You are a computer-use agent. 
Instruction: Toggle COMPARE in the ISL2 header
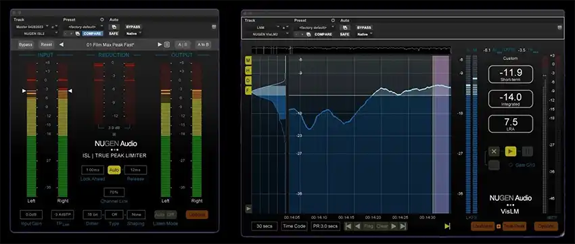[x=93, y=33]
